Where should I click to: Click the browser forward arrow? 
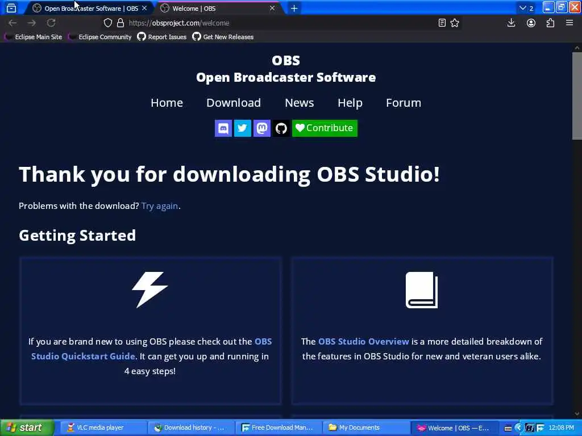point(32,23)
